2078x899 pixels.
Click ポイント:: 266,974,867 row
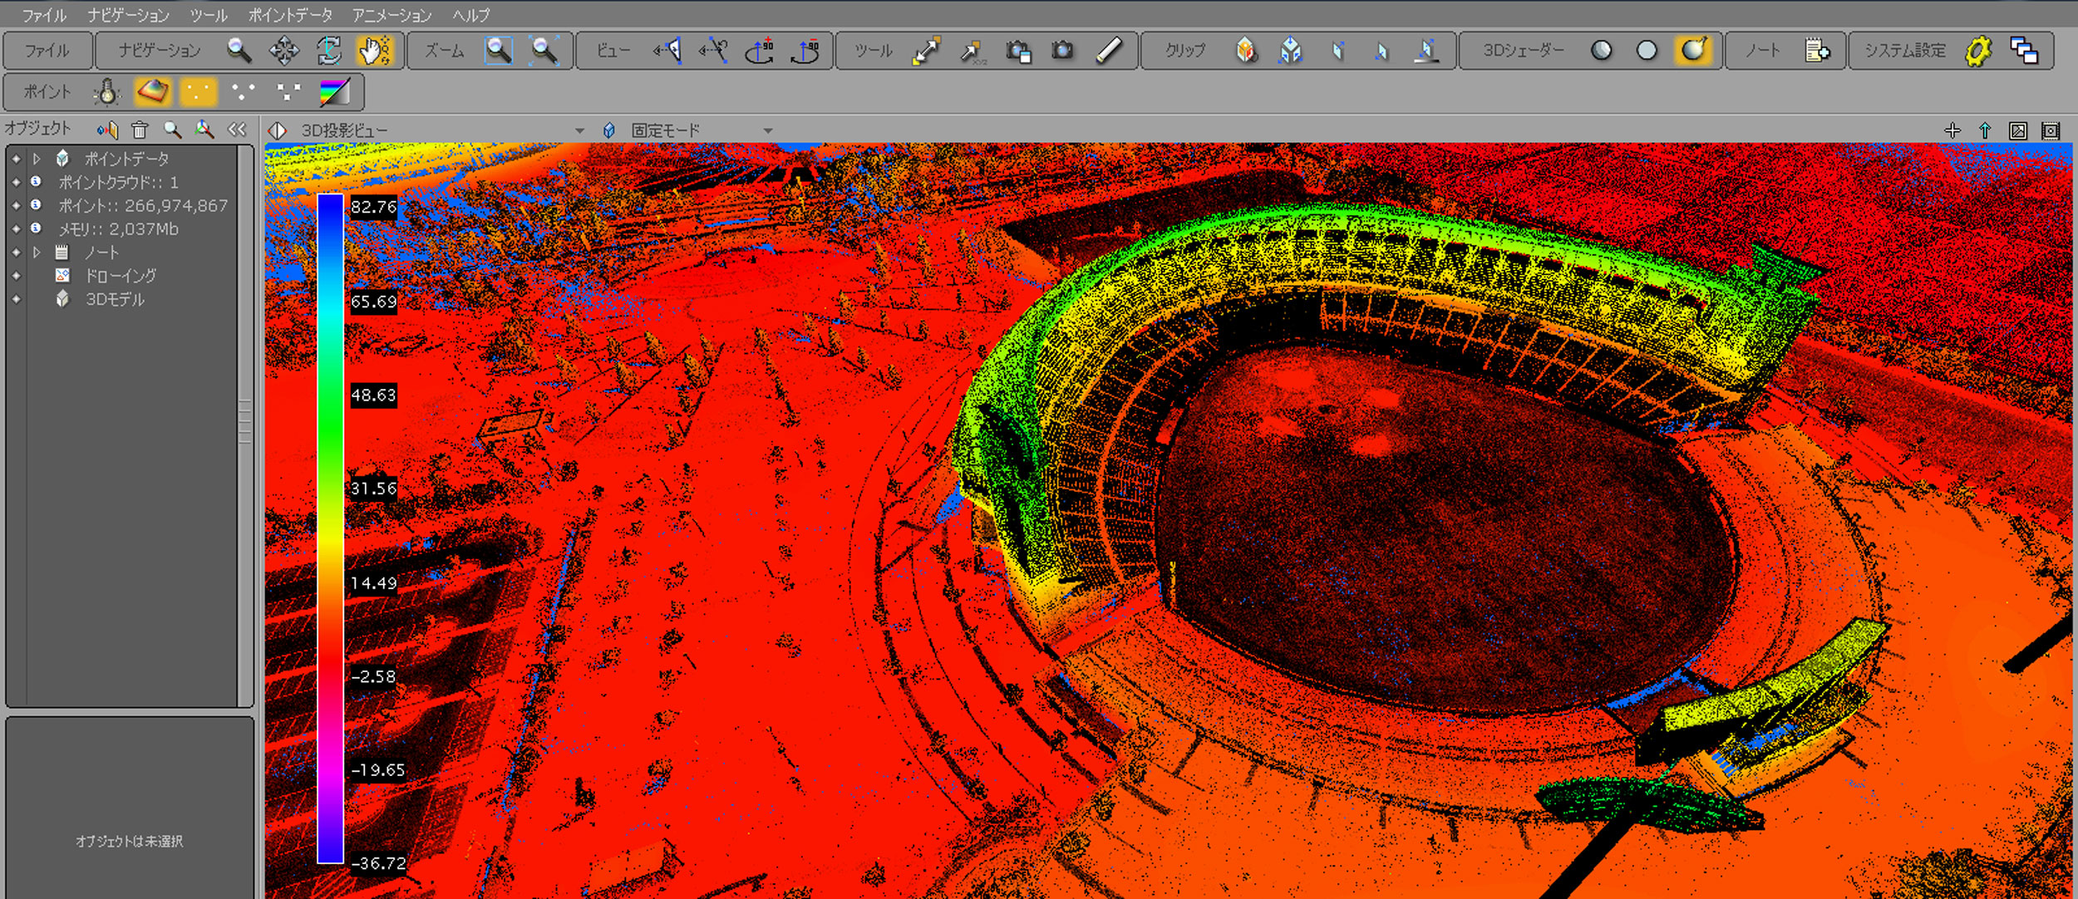pos(143,205)
